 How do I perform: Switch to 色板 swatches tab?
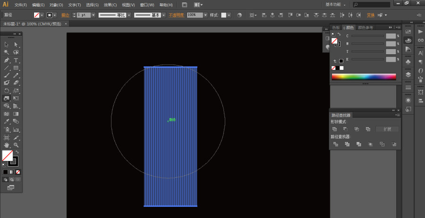(336, 28)
